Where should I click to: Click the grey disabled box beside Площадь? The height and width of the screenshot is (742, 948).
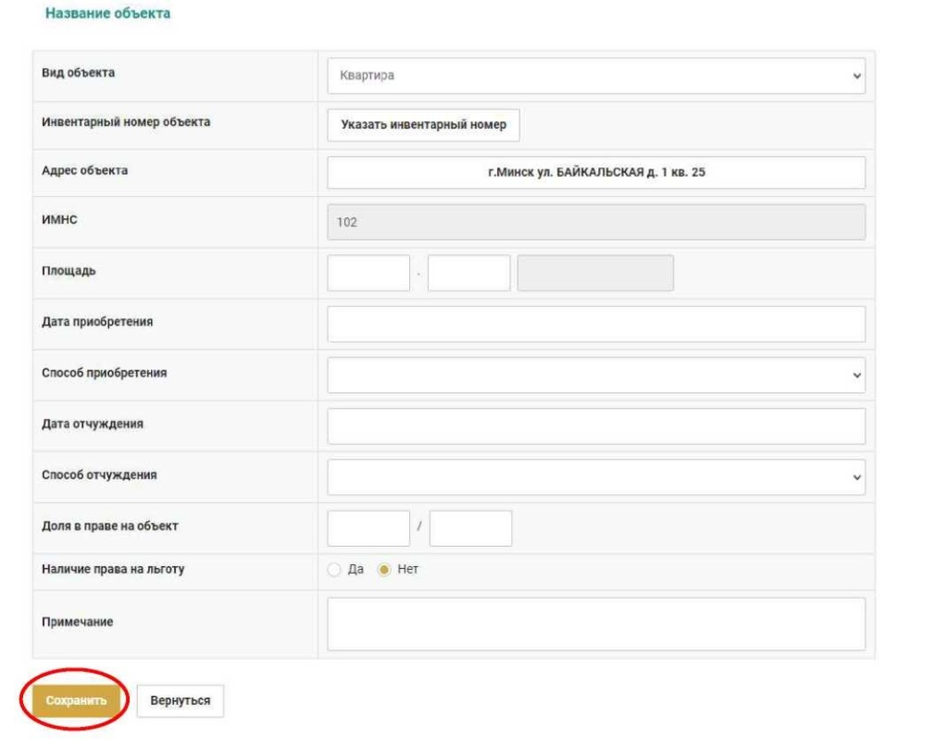click(x=595, y=273)
